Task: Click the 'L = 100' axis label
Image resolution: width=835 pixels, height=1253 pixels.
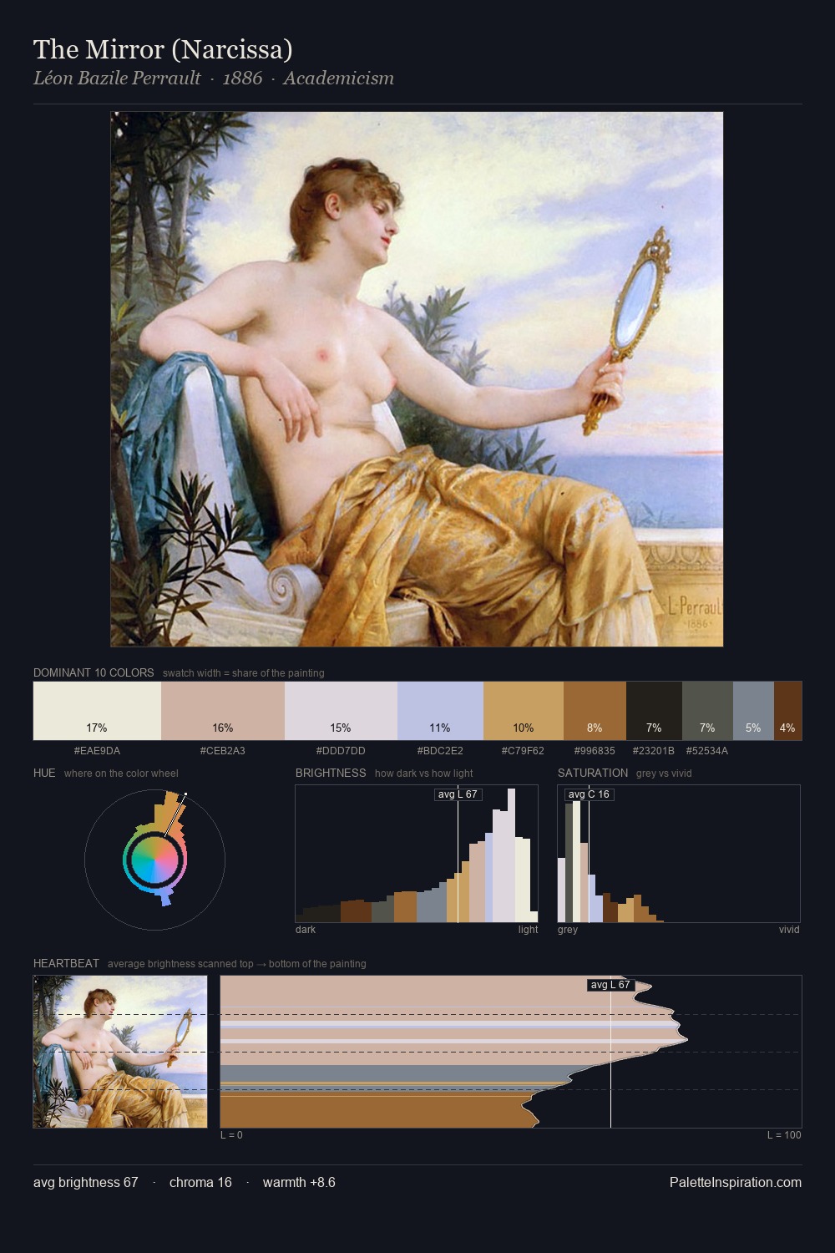Action: click(x=784, y=1135)
